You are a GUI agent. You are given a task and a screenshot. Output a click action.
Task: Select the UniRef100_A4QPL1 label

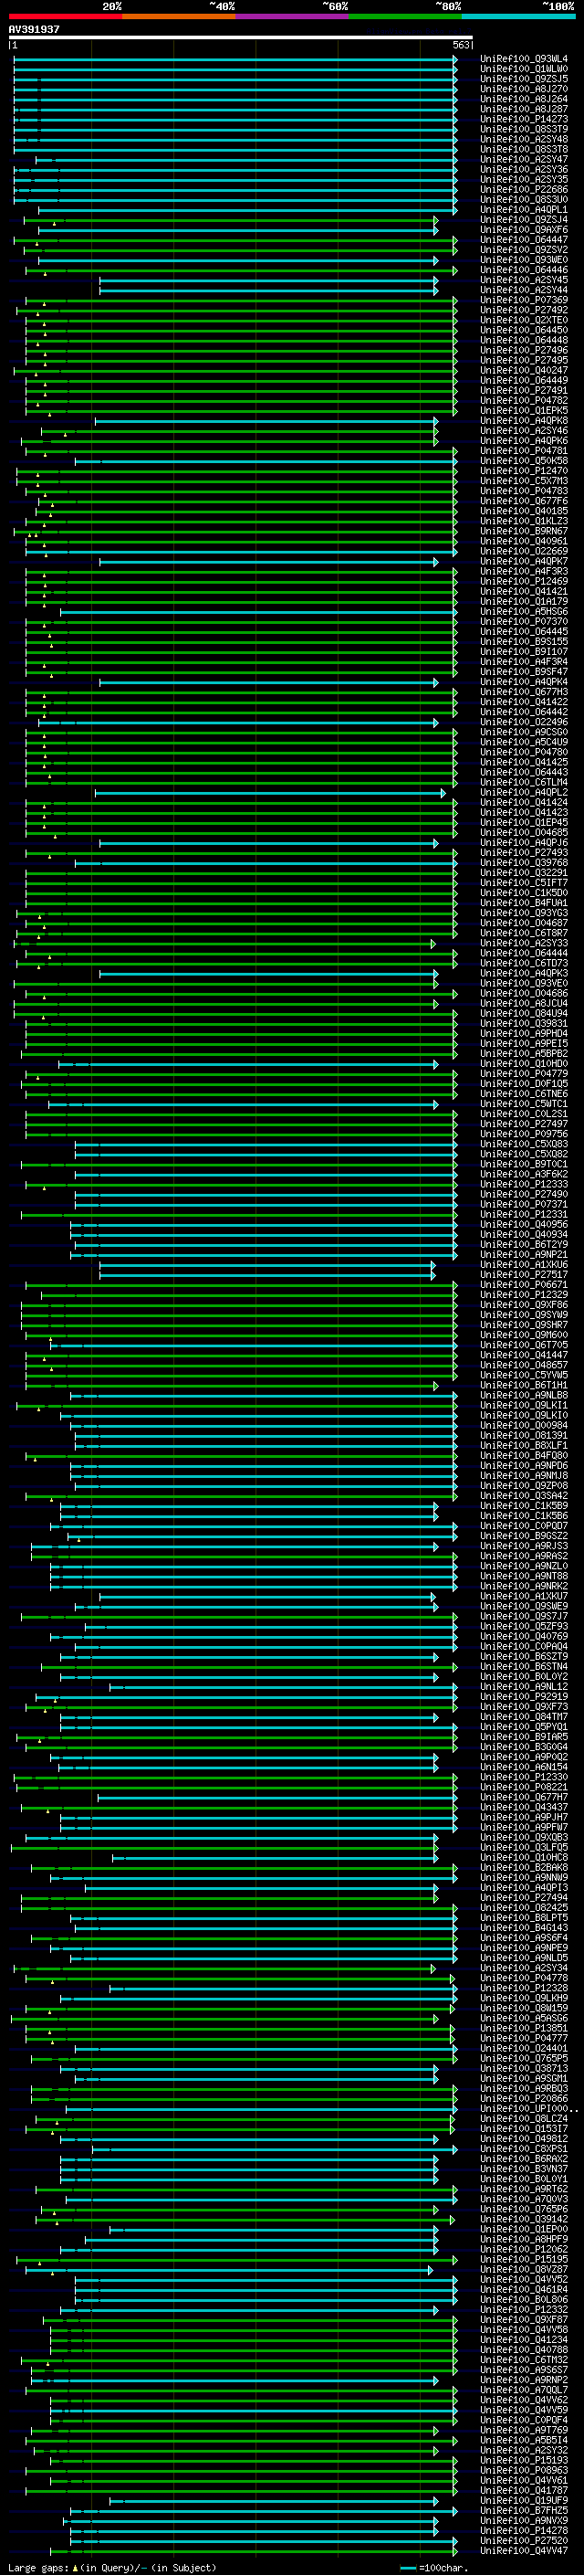523,210
